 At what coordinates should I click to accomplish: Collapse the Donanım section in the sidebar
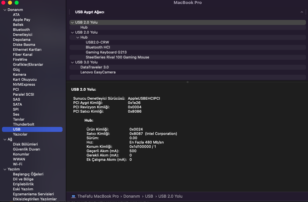click(x=5, y=10)
